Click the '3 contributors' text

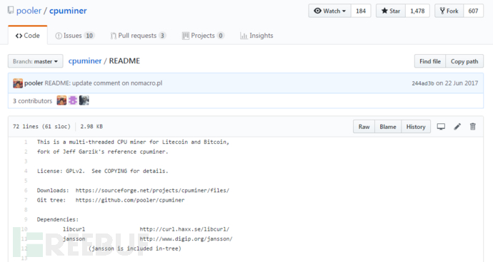[32, 101]
